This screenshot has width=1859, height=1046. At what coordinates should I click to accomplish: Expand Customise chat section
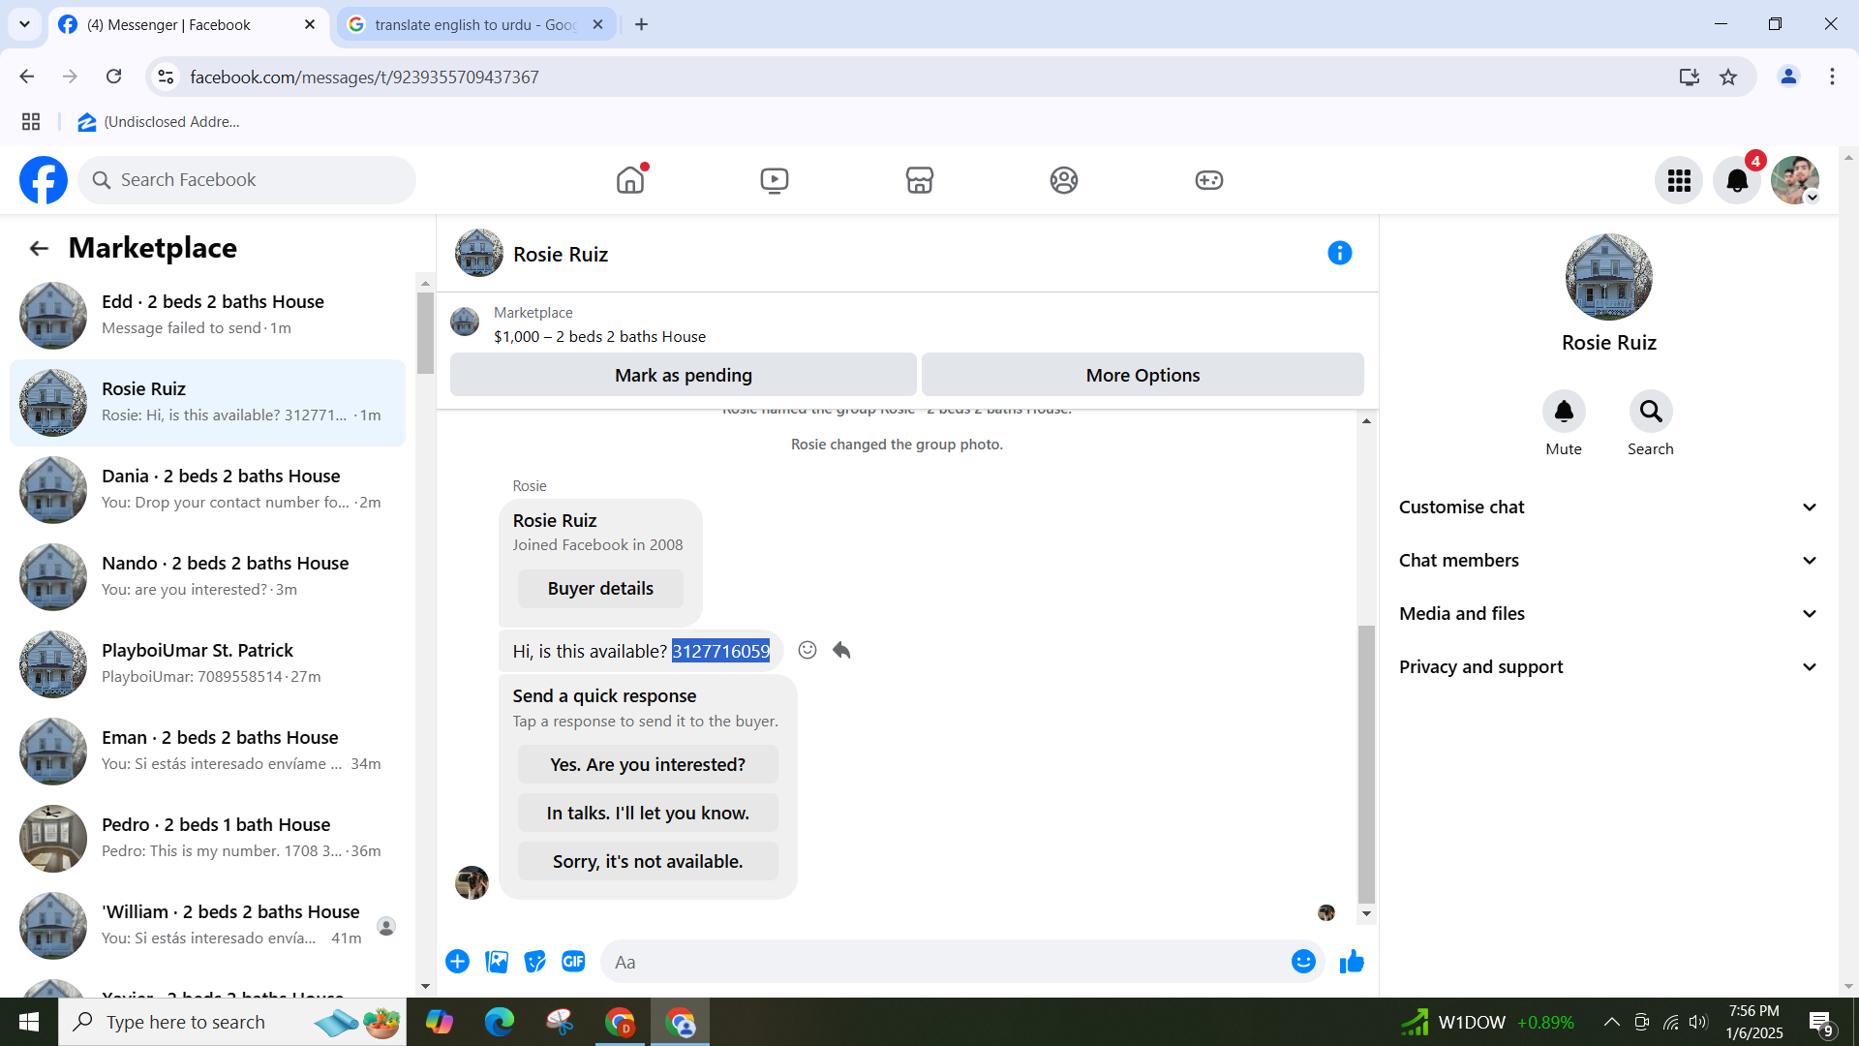(1607, 507)
